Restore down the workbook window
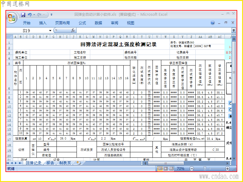Screen dimensions: 243x182 (x=226, y=23)
